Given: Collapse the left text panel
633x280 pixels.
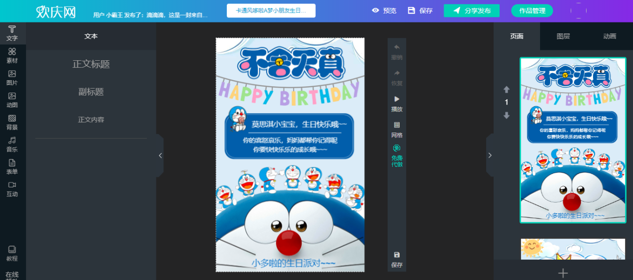Looking at the screenshot, I should [x=160, y=155].
